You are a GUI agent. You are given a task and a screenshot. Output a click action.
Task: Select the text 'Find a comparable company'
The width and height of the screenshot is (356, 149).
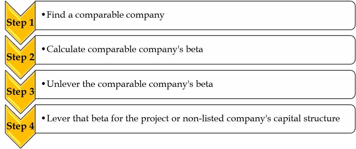[105, 15]
